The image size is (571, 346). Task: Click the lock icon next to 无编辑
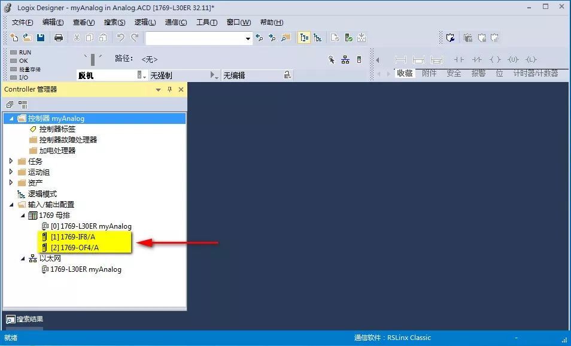coord(288,75)
